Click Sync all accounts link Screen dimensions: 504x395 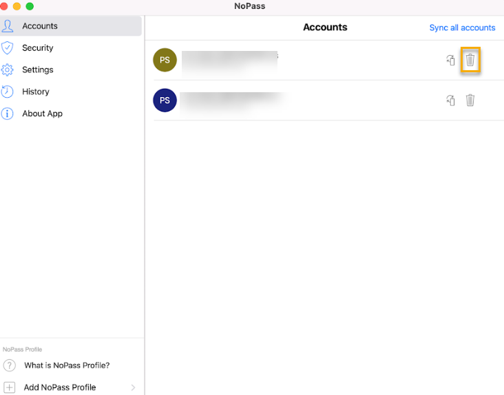(462, 28)
